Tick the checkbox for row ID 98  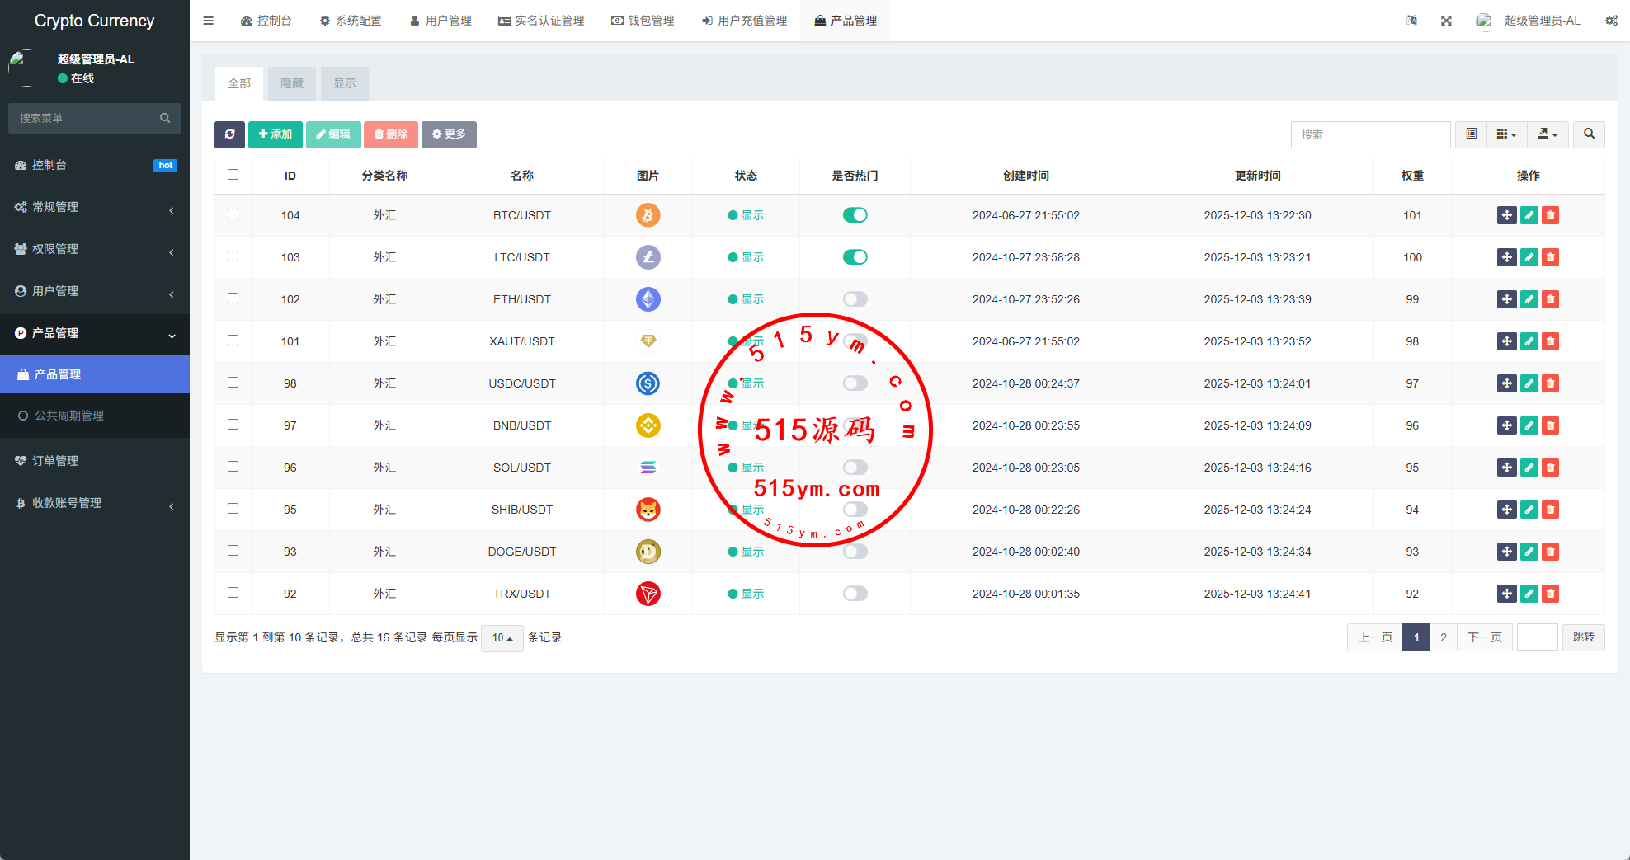point(233,383)
